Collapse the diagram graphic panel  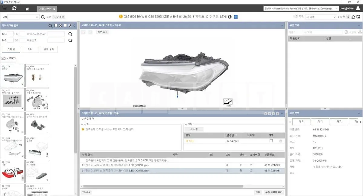tap(282, 25)
